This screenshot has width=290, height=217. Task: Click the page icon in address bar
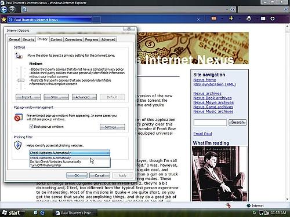[x=24, y=9]
